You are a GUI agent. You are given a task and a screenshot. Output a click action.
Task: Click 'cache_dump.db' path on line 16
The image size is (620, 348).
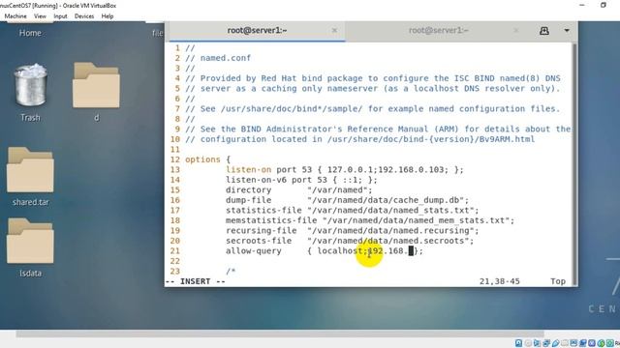(426, 200)
